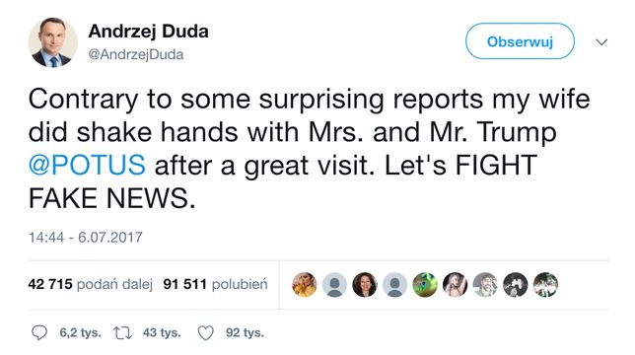This screenshot has height=355, width=635.
Task: View the 42 715 podań dalej list
Action: pyautogui.click(x=91, y=284)
